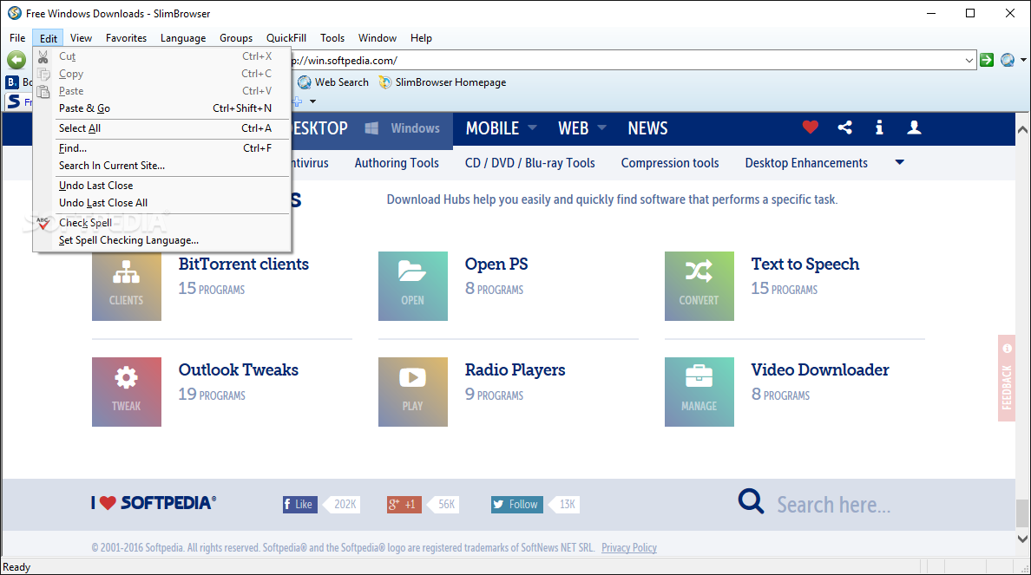
Task: Open the Help menu
Action: click(421, 38)
